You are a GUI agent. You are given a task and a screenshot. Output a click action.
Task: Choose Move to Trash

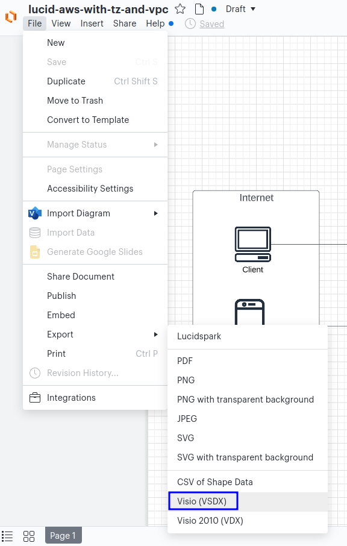95,100
